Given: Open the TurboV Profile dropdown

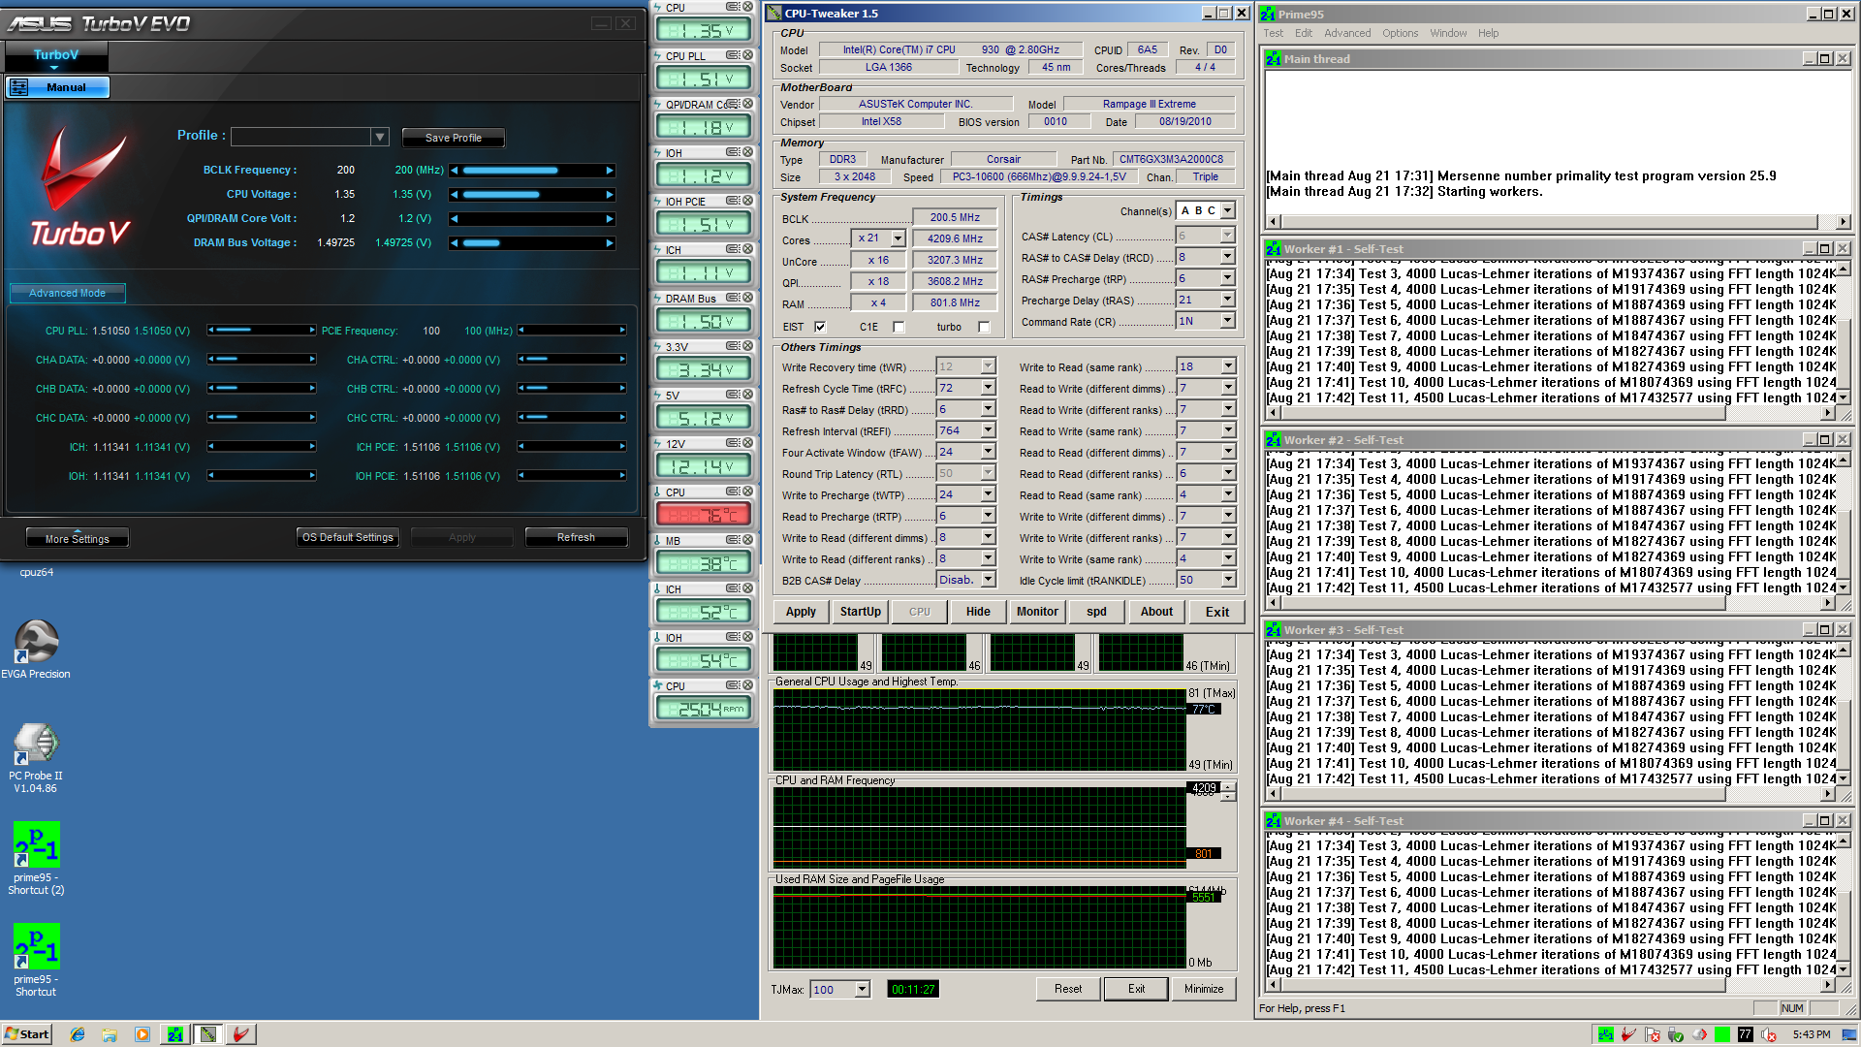Looking at the screenshot, I should tap(380, 137).
